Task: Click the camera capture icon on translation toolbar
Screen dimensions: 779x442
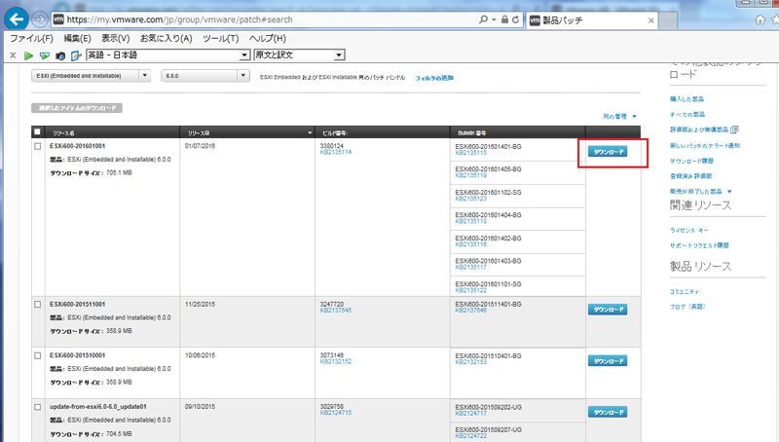Action: (60, 55)
